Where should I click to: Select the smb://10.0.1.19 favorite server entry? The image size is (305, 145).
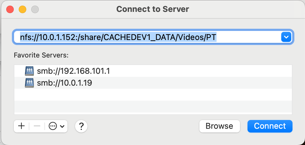[64, 83]
